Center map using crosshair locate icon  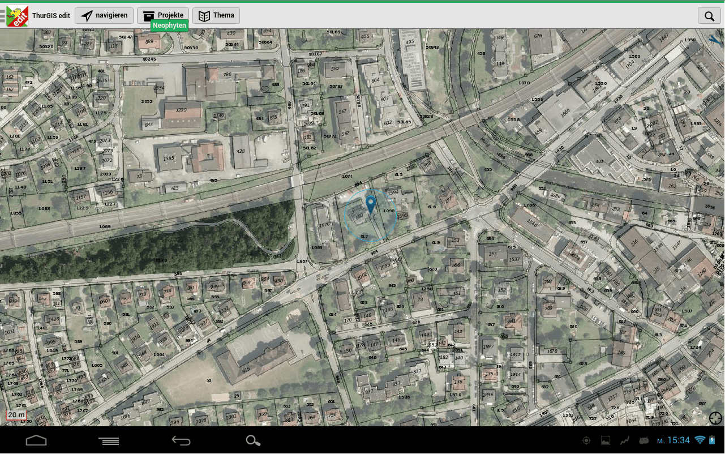pos(715,418)
